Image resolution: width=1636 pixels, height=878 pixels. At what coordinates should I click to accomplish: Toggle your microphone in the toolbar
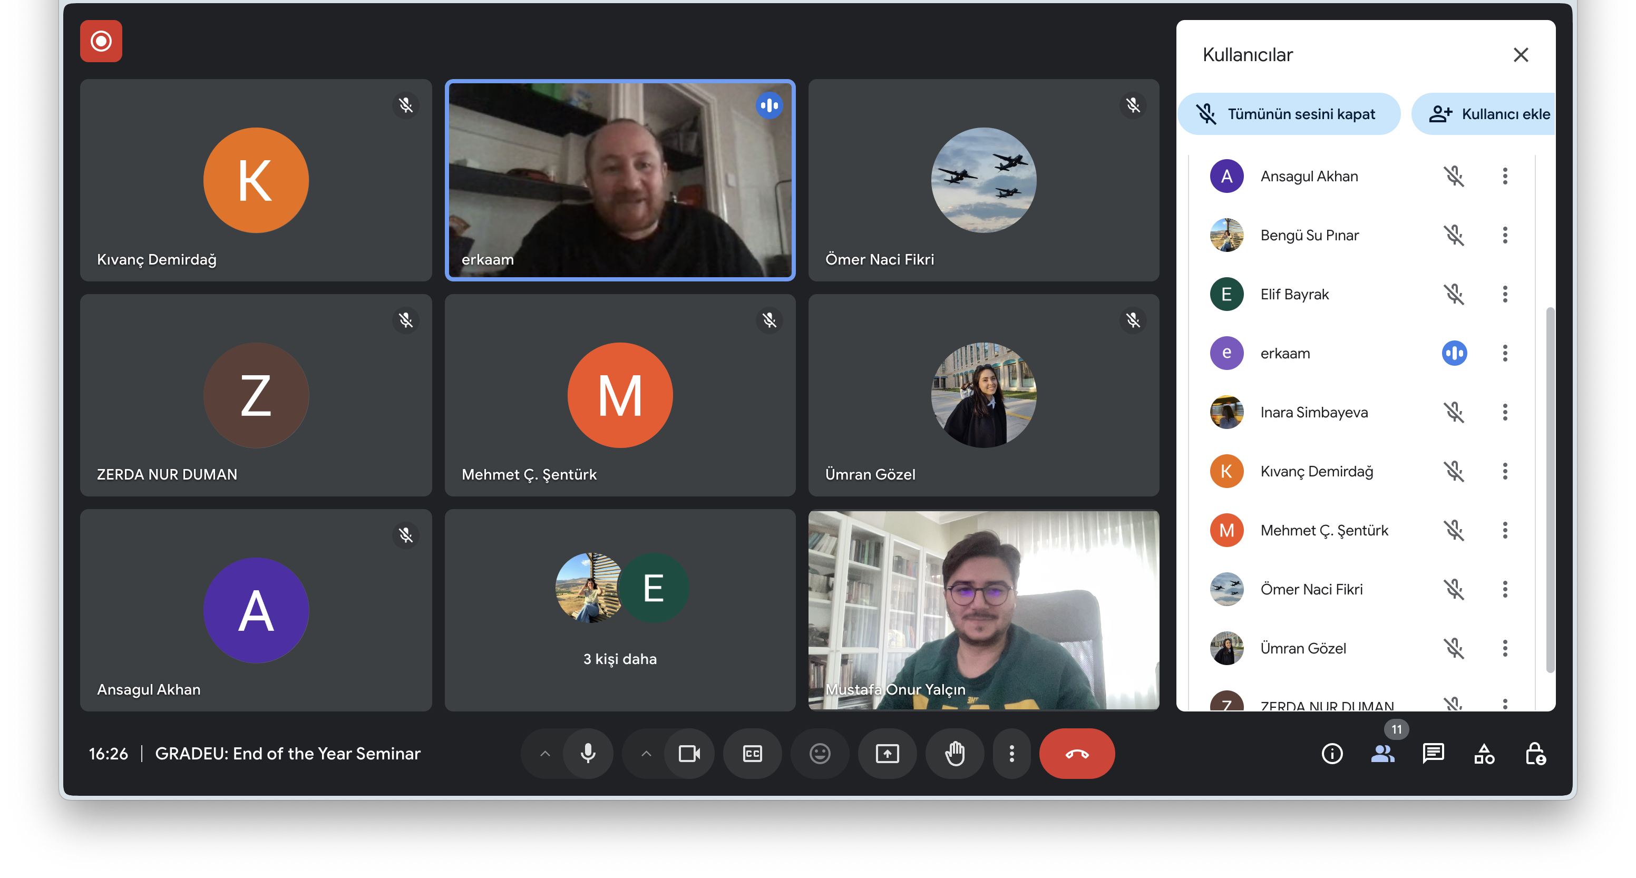(x=588, y=754)
